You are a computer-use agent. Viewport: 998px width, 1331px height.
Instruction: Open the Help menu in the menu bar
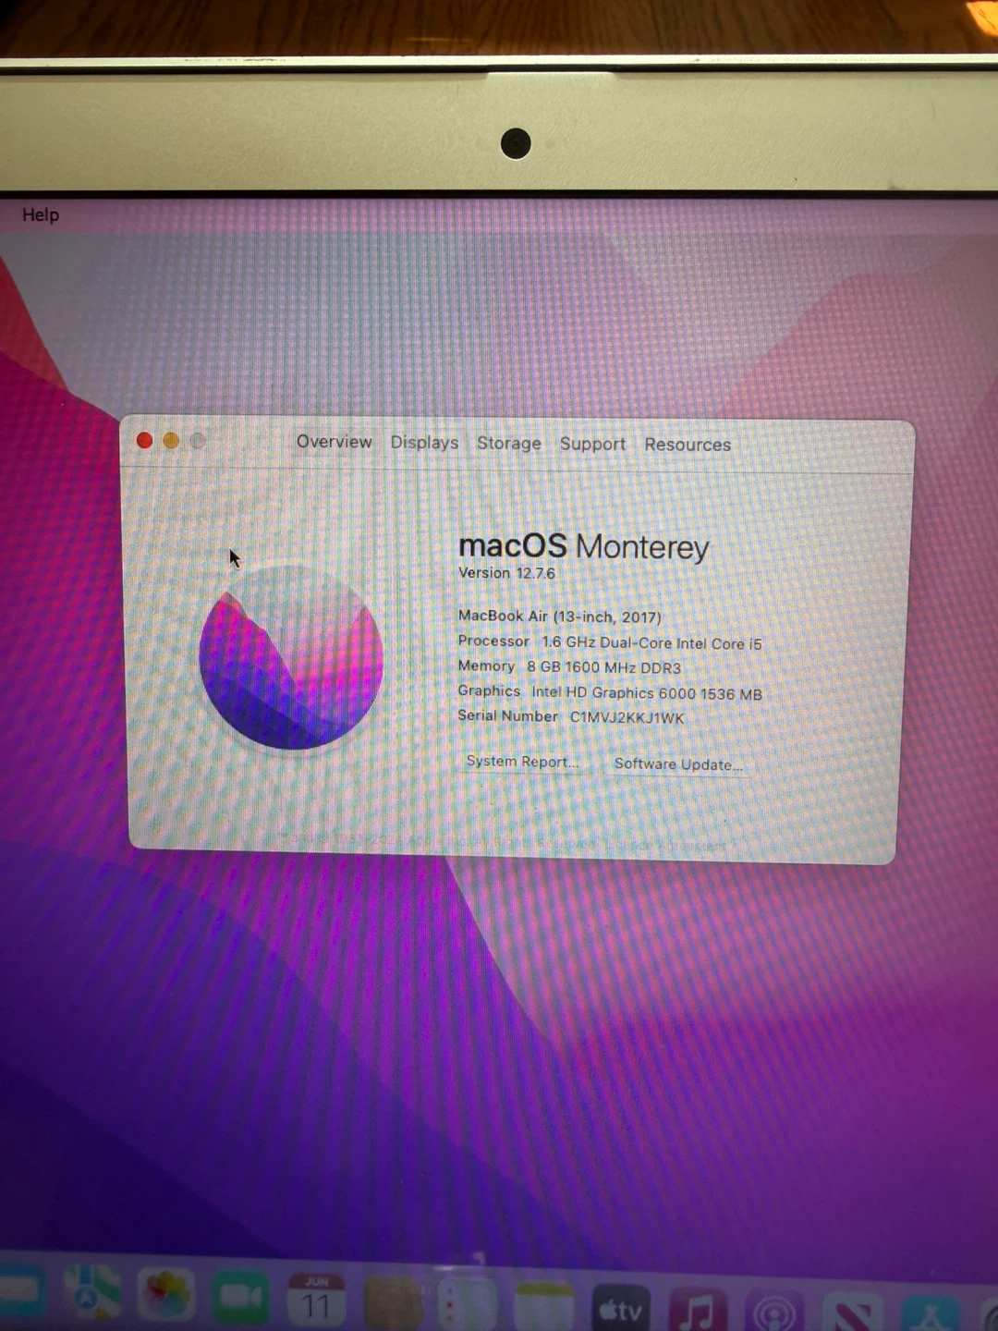(41, 214)
